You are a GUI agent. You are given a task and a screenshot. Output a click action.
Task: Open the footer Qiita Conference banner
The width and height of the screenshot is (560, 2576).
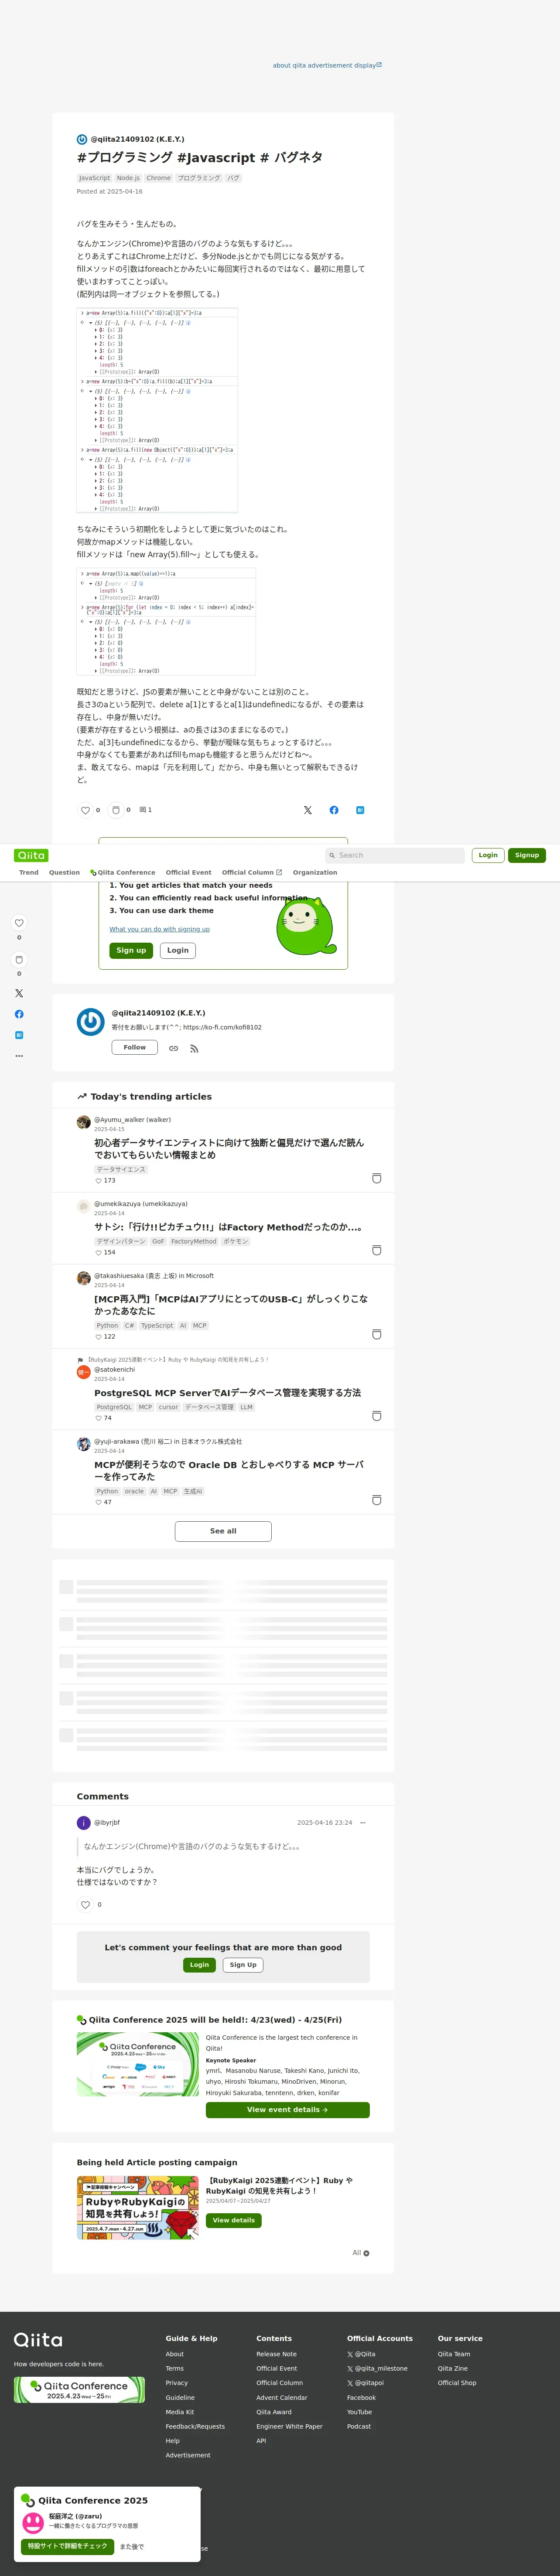(79, 2390)
